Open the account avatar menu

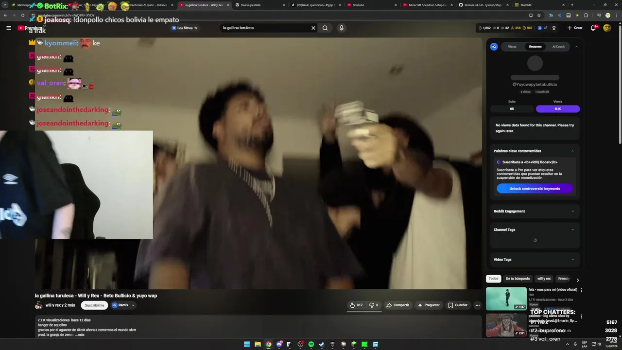pos(607,28)
